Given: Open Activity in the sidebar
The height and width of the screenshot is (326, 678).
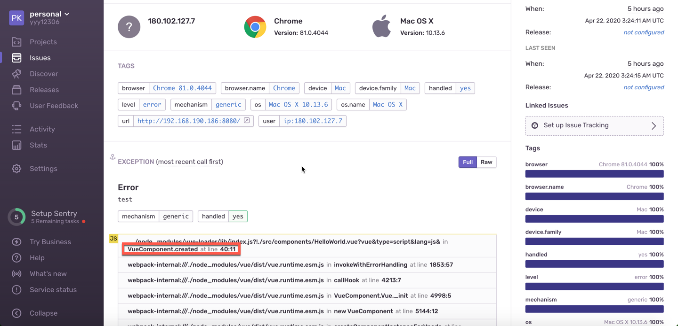Looking at the screenshot, I should click(42, 129).
